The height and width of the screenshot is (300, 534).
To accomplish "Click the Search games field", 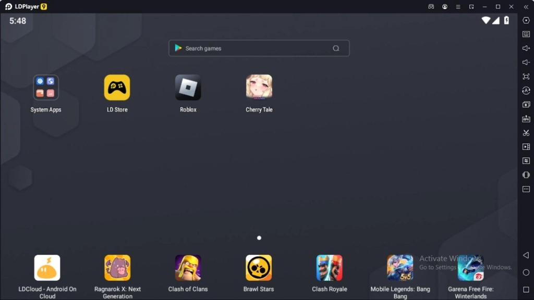I will coord(259,48).
